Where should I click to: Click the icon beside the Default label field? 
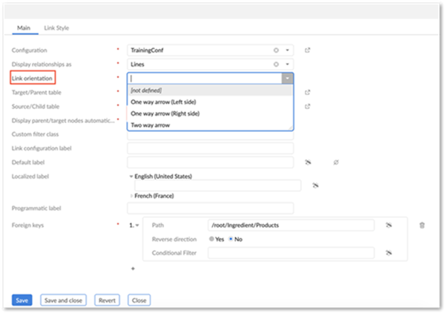(x=307, y=162)
